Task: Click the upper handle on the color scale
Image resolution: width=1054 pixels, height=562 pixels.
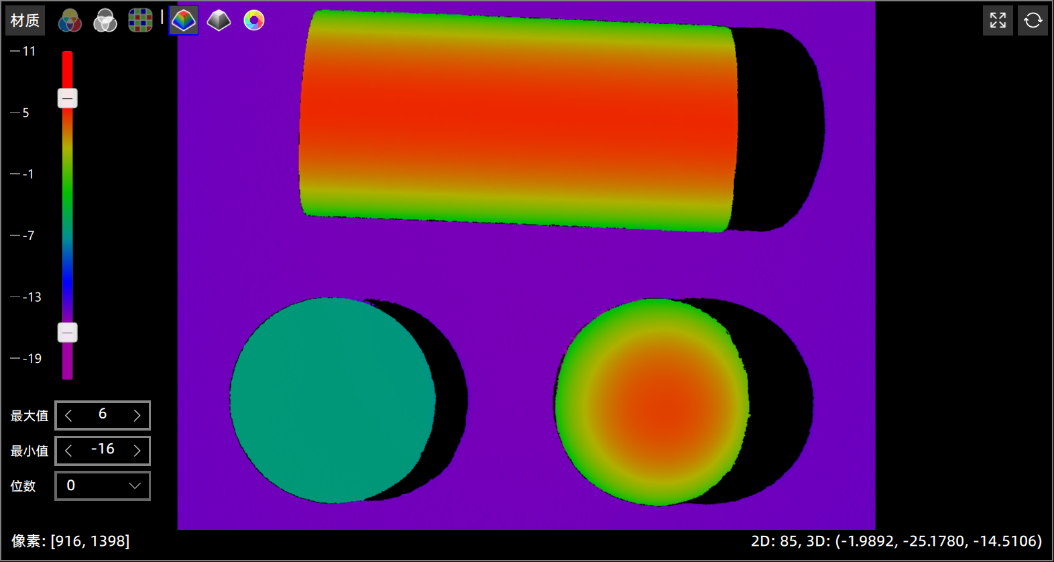Action: pos(67,99)
